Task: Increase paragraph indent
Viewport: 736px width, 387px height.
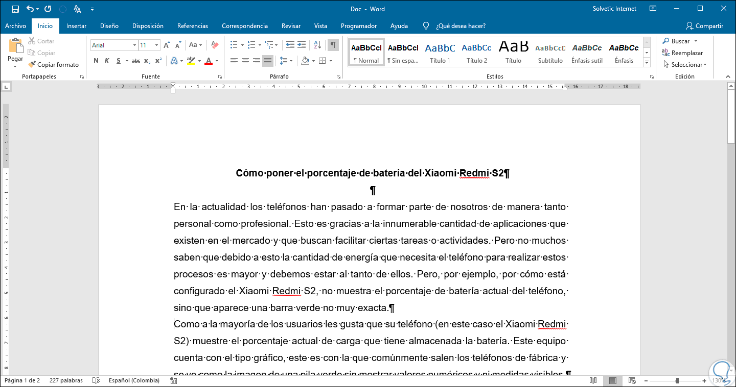Action: tap(302, 45)
